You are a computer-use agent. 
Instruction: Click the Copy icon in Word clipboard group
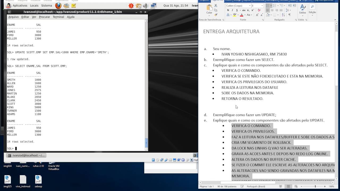[215, 10]
